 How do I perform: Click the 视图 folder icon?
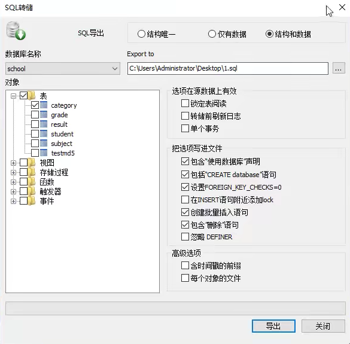(32, 163)
